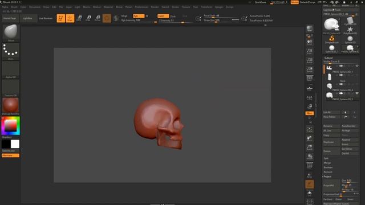Click the Floor grid icon
365x205 pixels.
pos(309,89)
